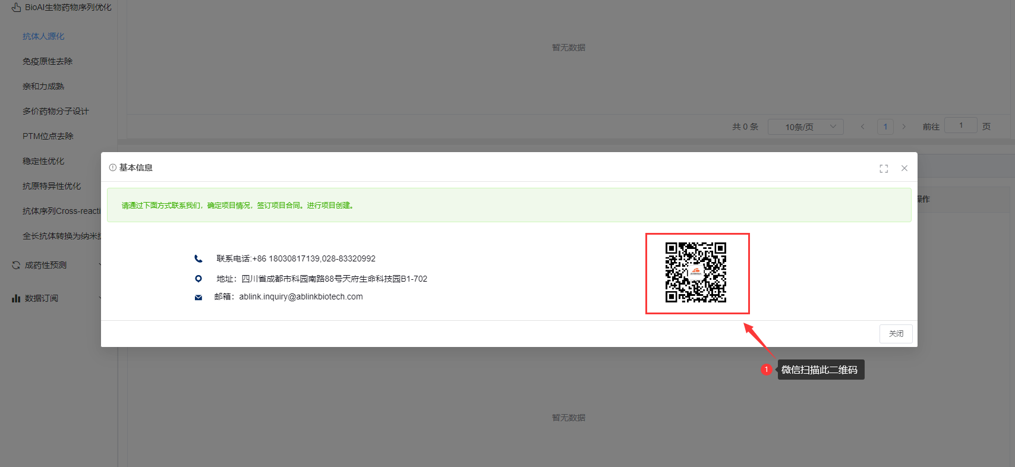Open the 抗原特异性优化 sidebar item
The height and width of the screenshot is (467, 1015).
[52, 186]
